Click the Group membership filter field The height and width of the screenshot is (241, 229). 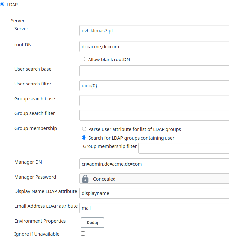184,148
